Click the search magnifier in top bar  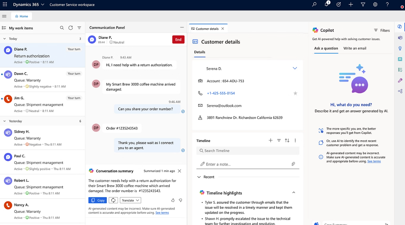tap(314, 4)
